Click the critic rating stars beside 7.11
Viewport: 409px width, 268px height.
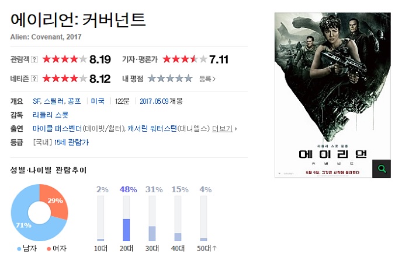[x=185, y=59]
